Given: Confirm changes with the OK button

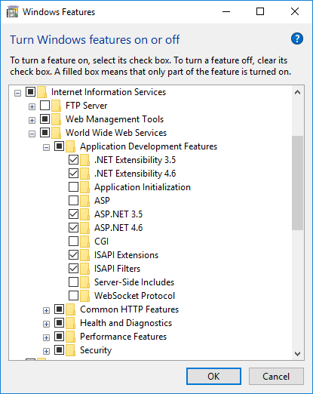Looking at the screenshot, I should pos(213,377).
